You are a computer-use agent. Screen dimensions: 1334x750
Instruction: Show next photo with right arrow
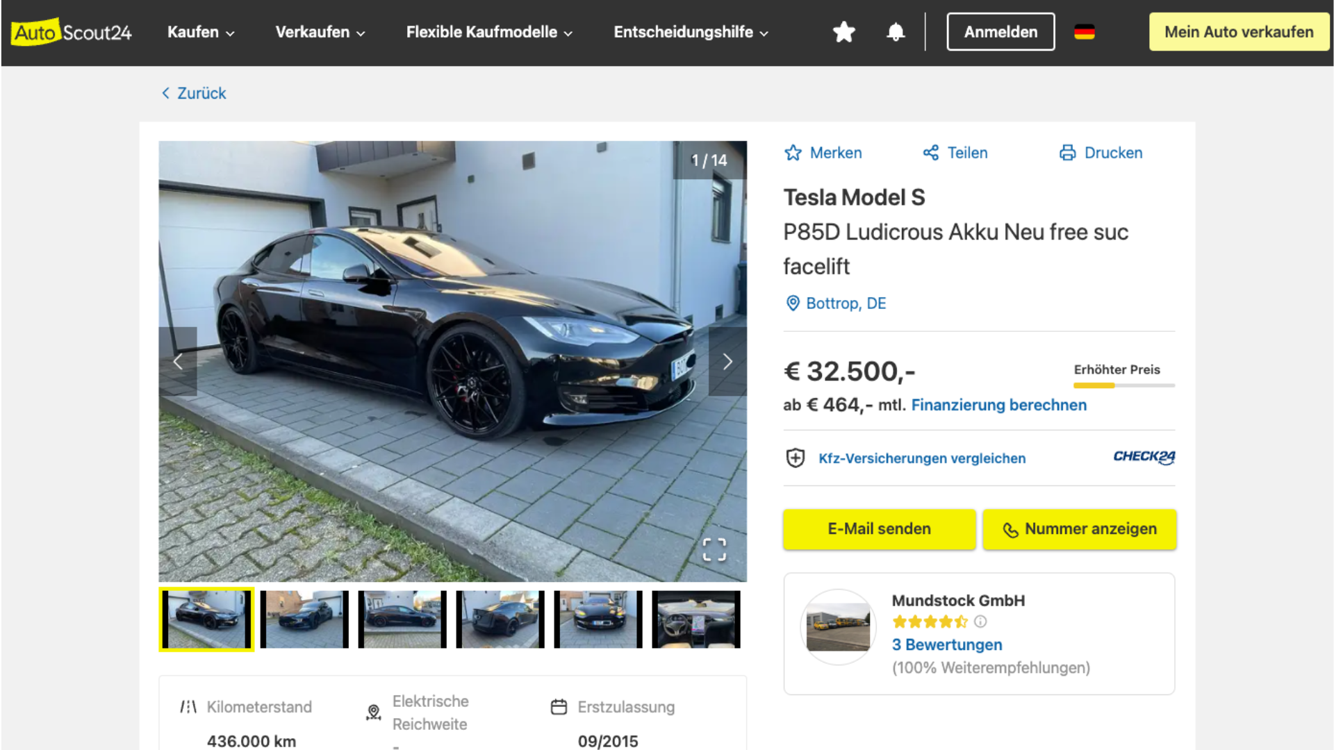point(727,362)
